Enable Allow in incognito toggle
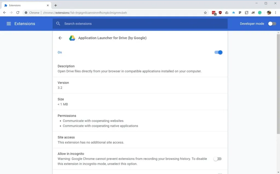This screenshot has width=280, height=174. coord(217,159)
